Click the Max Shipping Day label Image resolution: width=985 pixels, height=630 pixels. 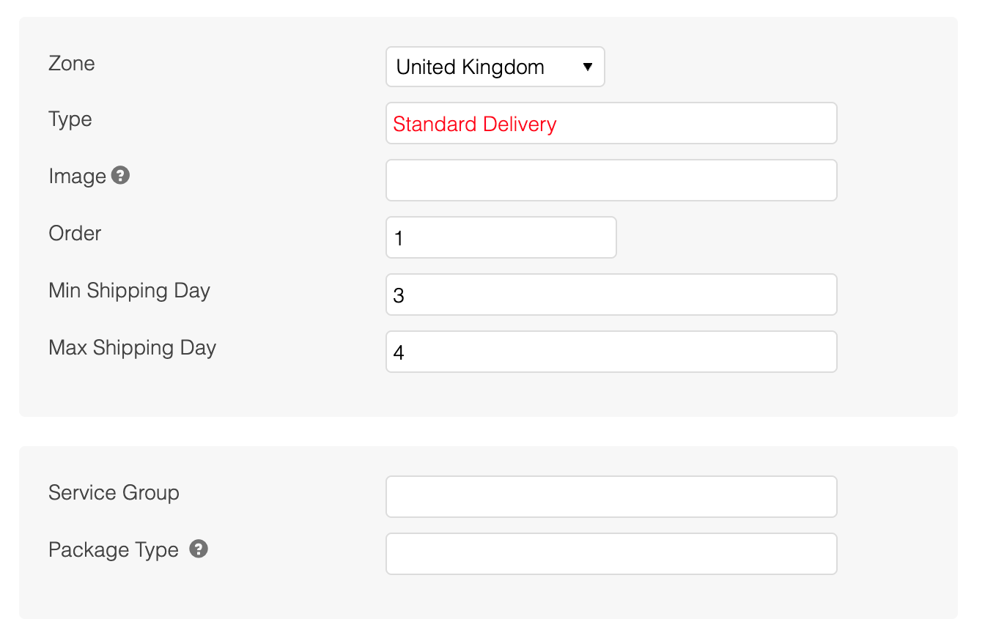pos(132,348)
